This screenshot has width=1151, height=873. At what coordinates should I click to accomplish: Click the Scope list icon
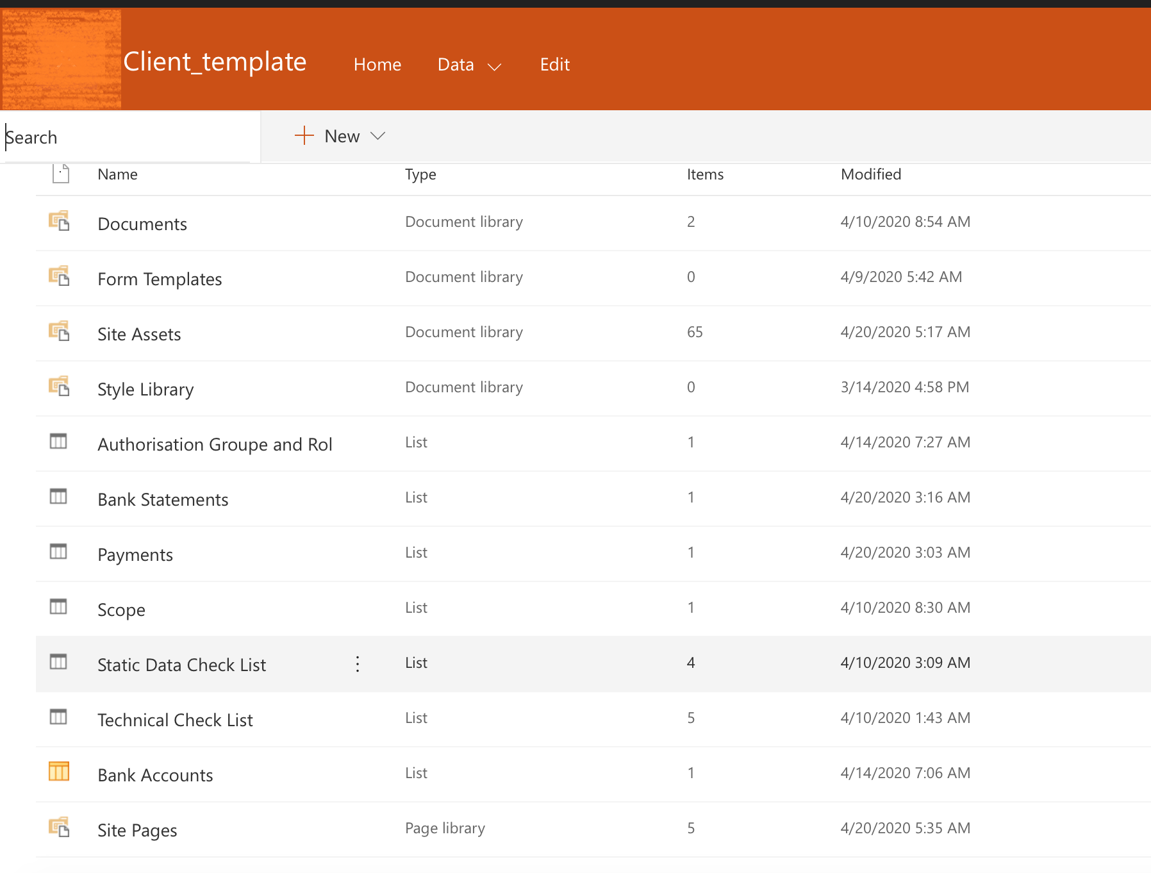pos(58,607)
